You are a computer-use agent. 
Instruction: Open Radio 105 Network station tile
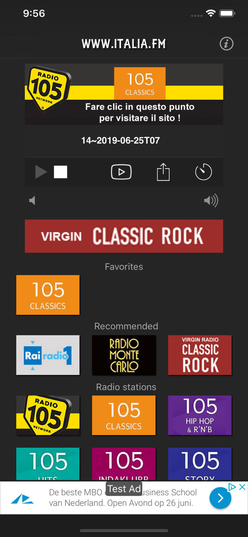click(48, 415)
